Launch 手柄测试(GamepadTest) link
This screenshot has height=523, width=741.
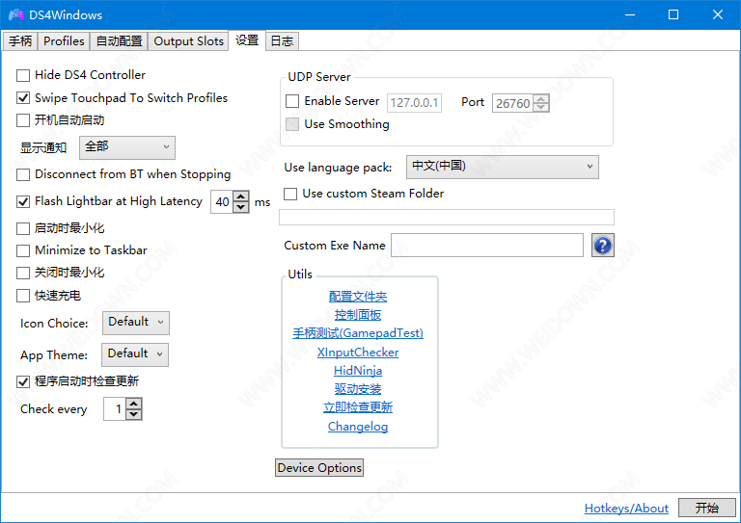pyautogui.click(x=358, y=333)
